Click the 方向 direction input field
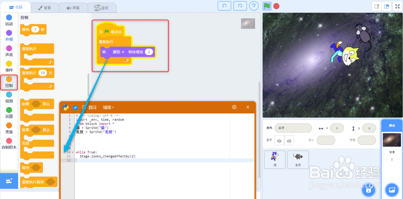Viewport: 403px width, 199px height. coord(367,141)
